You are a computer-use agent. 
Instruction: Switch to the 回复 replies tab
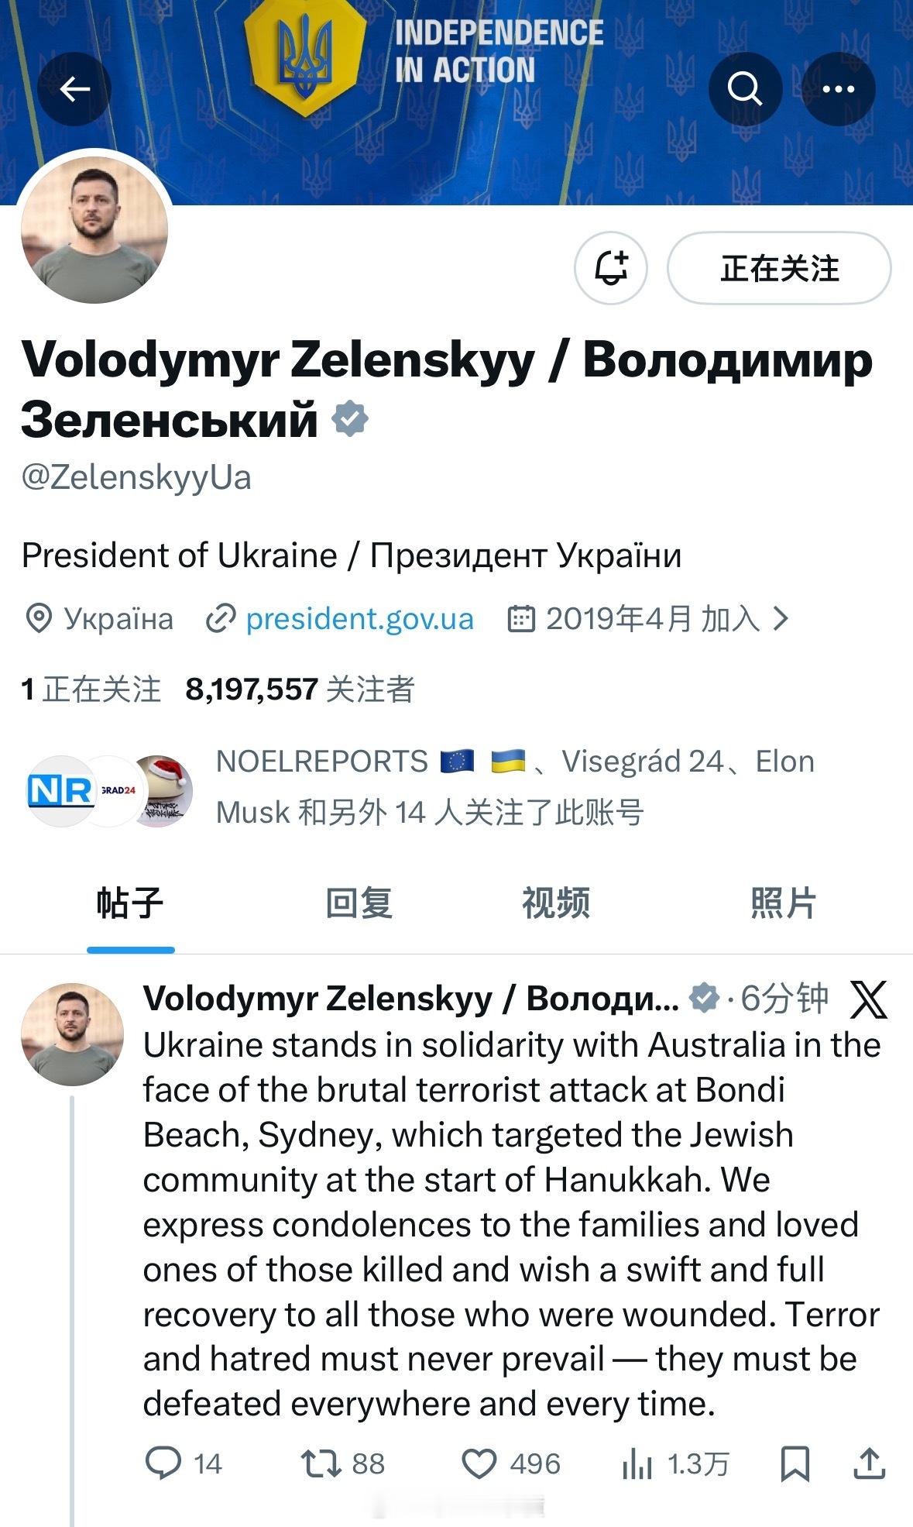359,903
